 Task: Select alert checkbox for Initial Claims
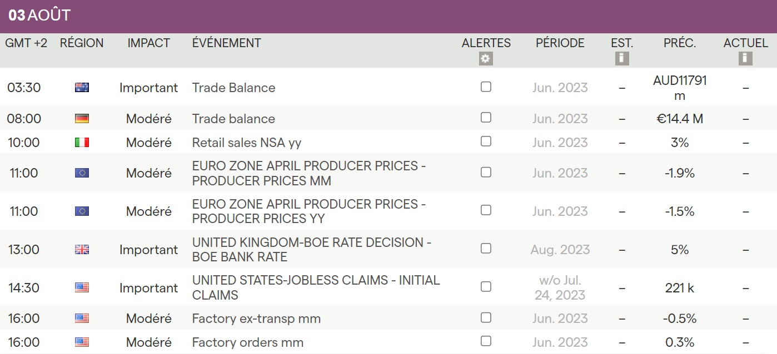(486, 287)
